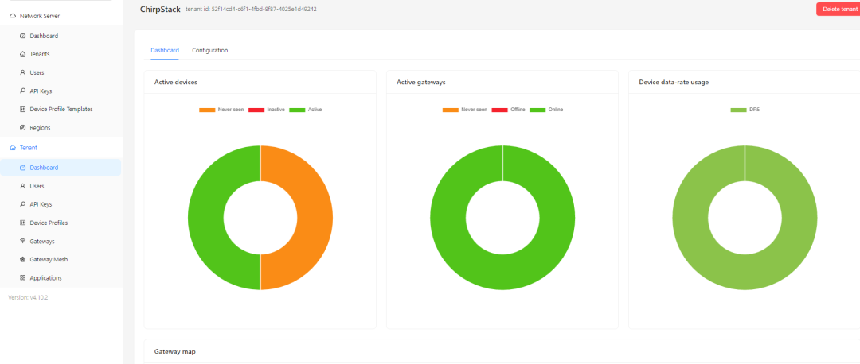The width and height of the screenshot is (860, 364).
Task: Click the Delete tenant button
Action: tap(838, 10)
